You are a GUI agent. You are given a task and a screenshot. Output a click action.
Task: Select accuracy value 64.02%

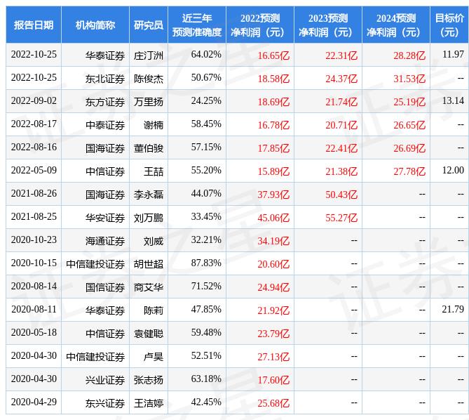pyautogui.click(x=206, y=54)
